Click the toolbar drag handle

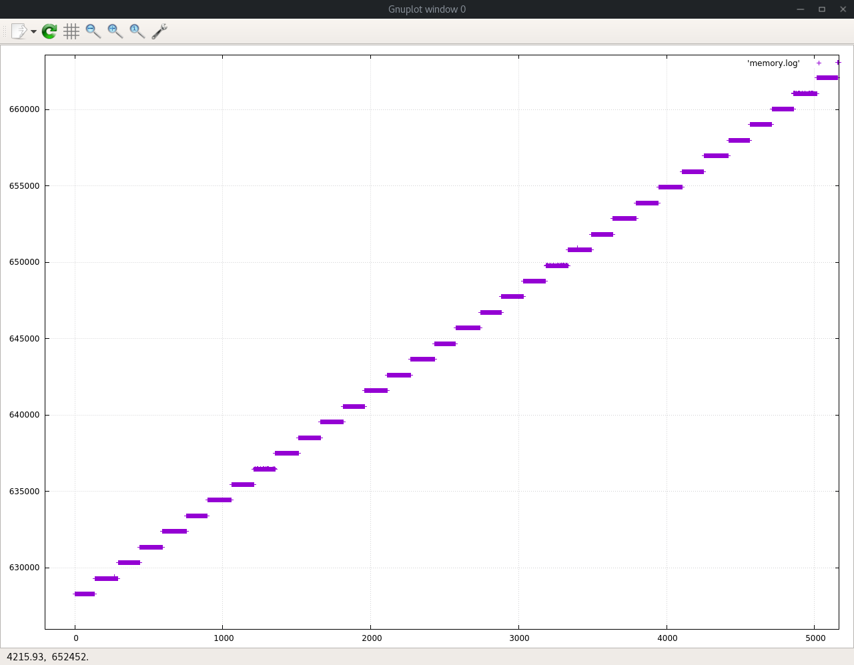pyautogui.click(x=5, y=31)
